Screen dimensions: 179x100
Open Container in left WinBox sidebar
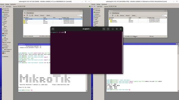[6, 46]
